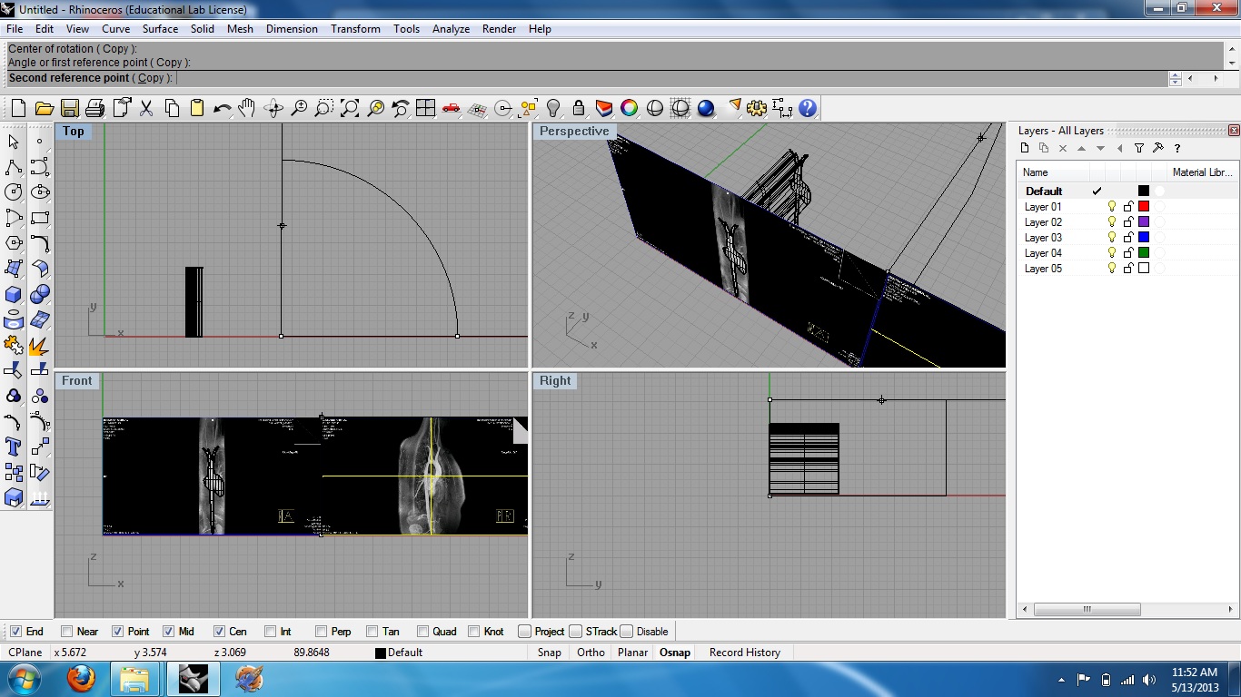Image resolution: width=1241 pixels, height=697 pixels.
Task: Click the Open file folder icon
Action: tap(44, 109)
